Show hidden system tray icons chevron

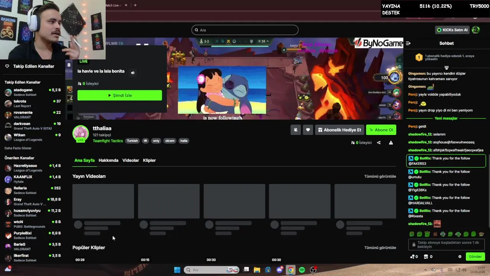[x=425, y=270]
